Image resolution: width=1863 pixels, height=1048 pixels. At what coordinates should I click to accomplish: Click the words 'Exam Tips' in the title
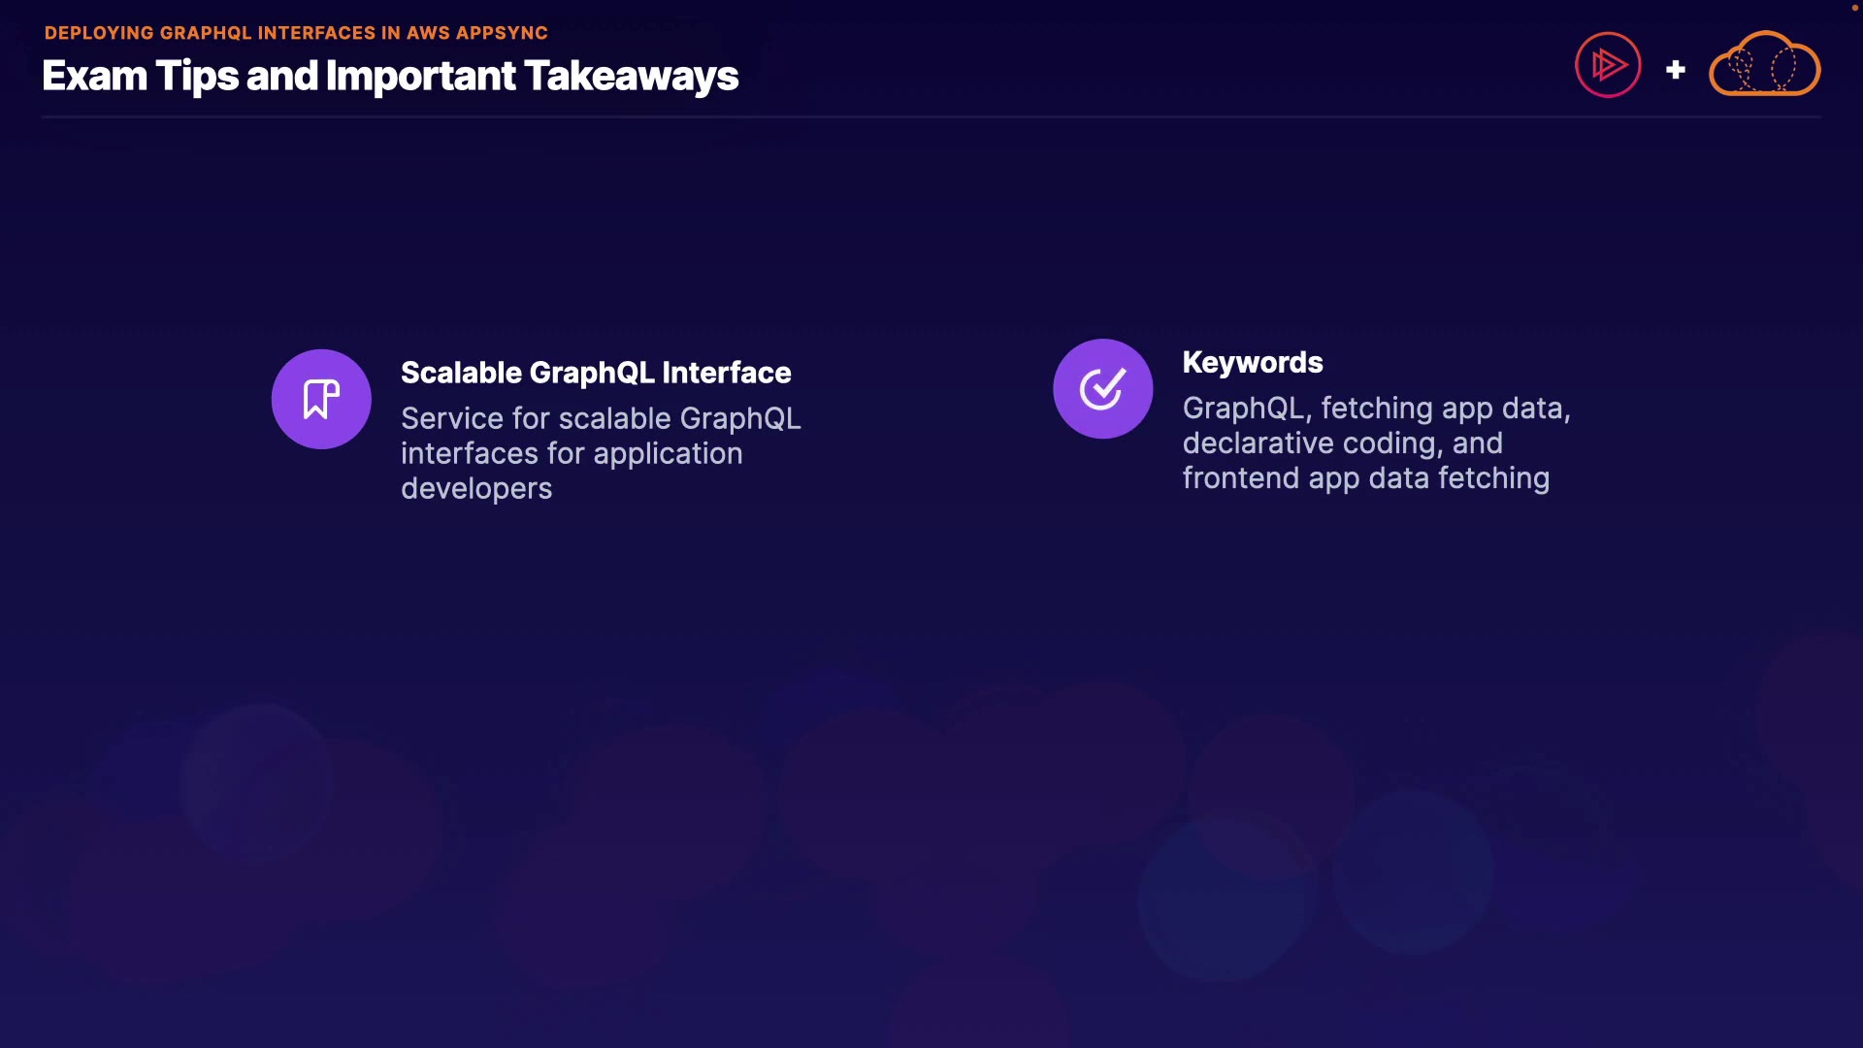click(141, 76)
